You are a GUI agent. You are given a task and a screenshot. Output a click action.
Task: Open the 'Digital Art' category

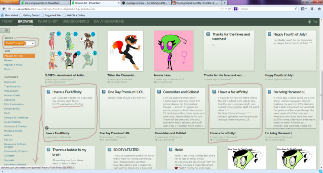(x=10, y=82)
